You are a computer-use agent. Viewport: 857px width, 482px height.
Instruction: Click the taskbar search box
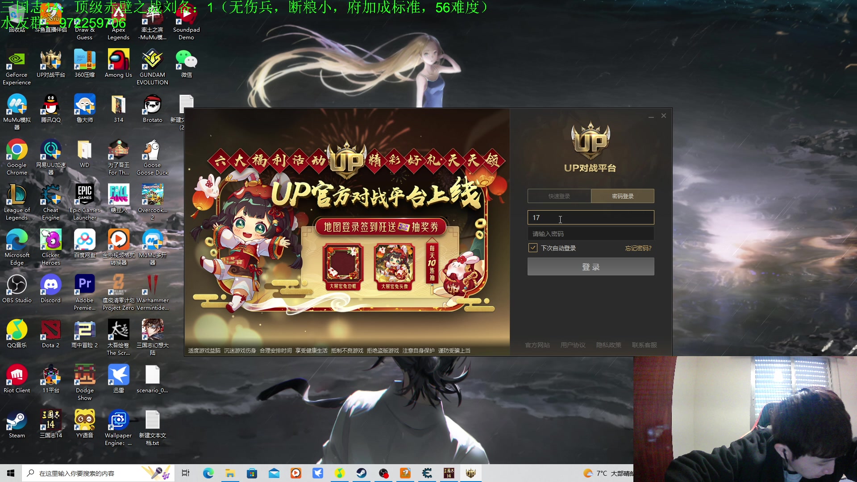pyautogui.click(x=97, y=473)
